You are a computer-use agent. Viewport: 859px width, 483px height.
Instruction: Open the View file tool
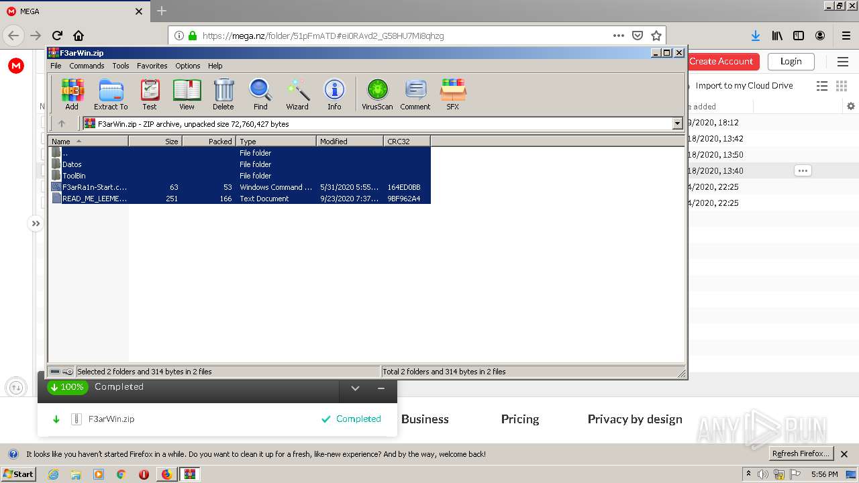[x=187, y=94]
